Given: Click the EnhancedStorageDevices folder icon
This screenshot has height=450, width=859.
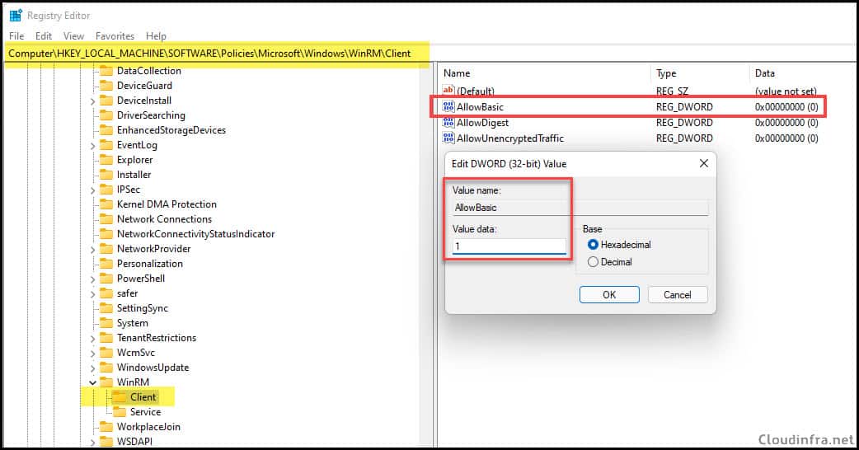Looking at the screenshot, I should coord(106,129).
